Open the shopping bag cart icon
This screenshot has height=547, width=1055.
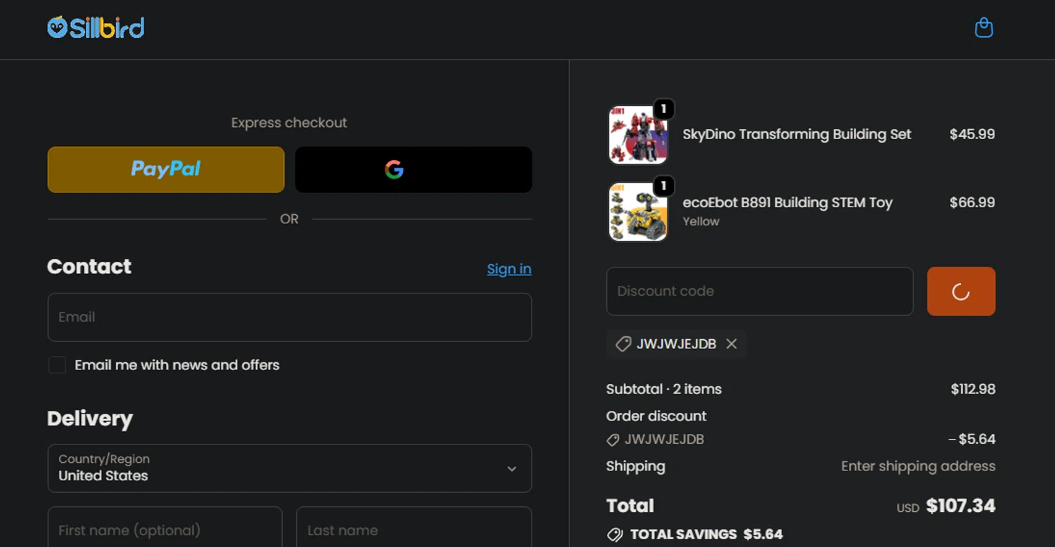click(983, 28)
